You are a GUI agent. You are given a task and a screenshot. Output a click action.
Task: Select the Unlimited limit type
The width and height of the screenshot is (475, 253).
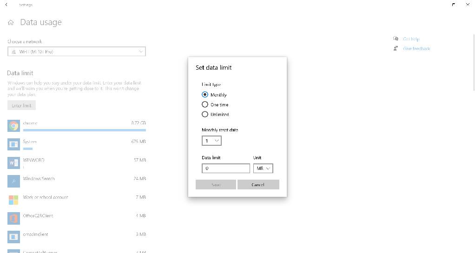coord(205,114)
